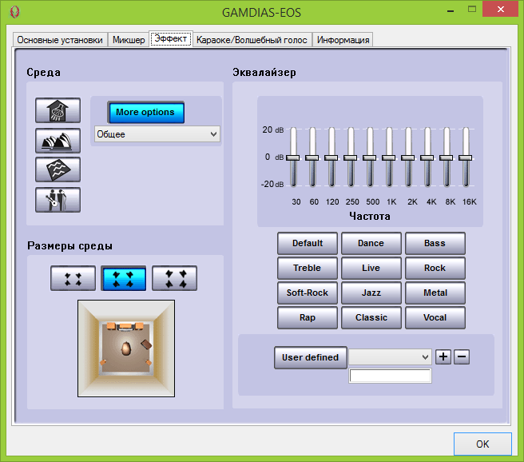Click the preset name text field
Screen dimensions: 524x462
[x=390, y=376]
